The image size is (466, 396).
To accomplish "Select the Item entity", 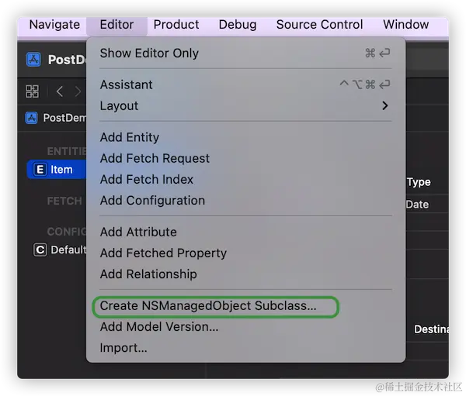I will click(57, 170).
